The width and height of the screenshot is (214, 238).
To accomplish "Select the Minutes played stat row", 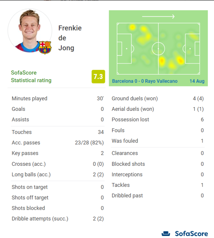I will 58,99.
